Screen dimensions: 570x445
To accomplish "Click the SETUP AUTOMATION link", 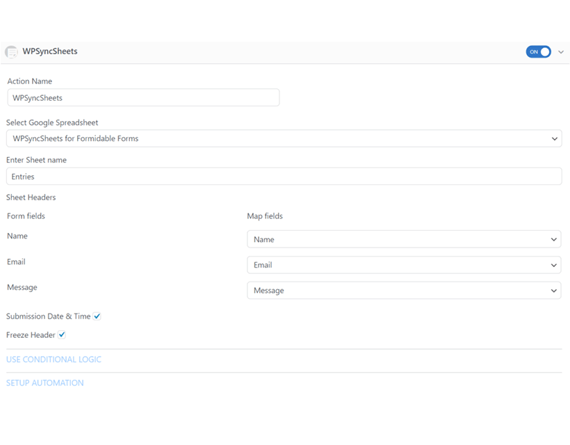I will click(45, 383).
